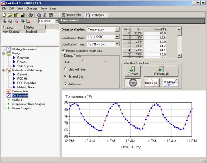Open the PCC Mix input item
The image size is (207, 163).
coord(23,79)
